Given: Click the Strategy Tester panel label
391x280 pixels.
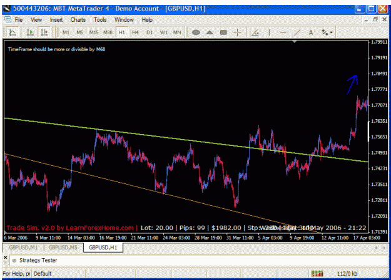Looking at the screenshot, I should (x=38, y=260).
